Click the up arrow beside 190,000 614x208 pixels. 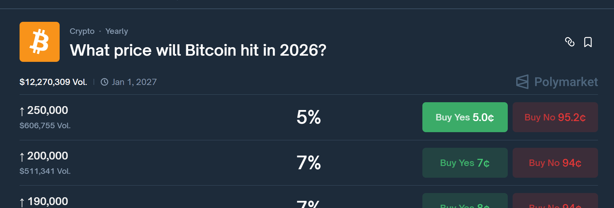click(22, 202)
